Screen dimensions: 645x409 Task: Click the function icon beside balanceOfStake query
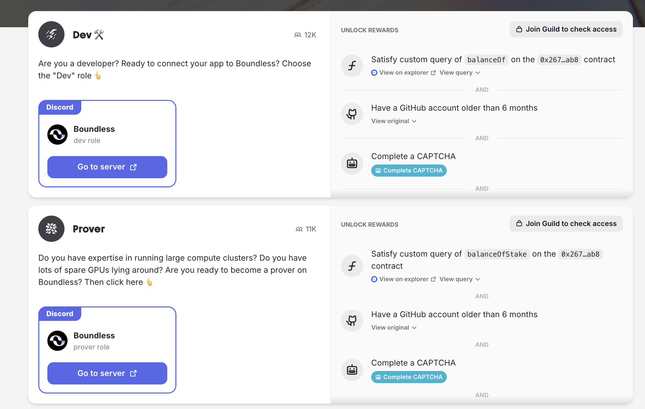pyautogui.click(x=352, y=266)
